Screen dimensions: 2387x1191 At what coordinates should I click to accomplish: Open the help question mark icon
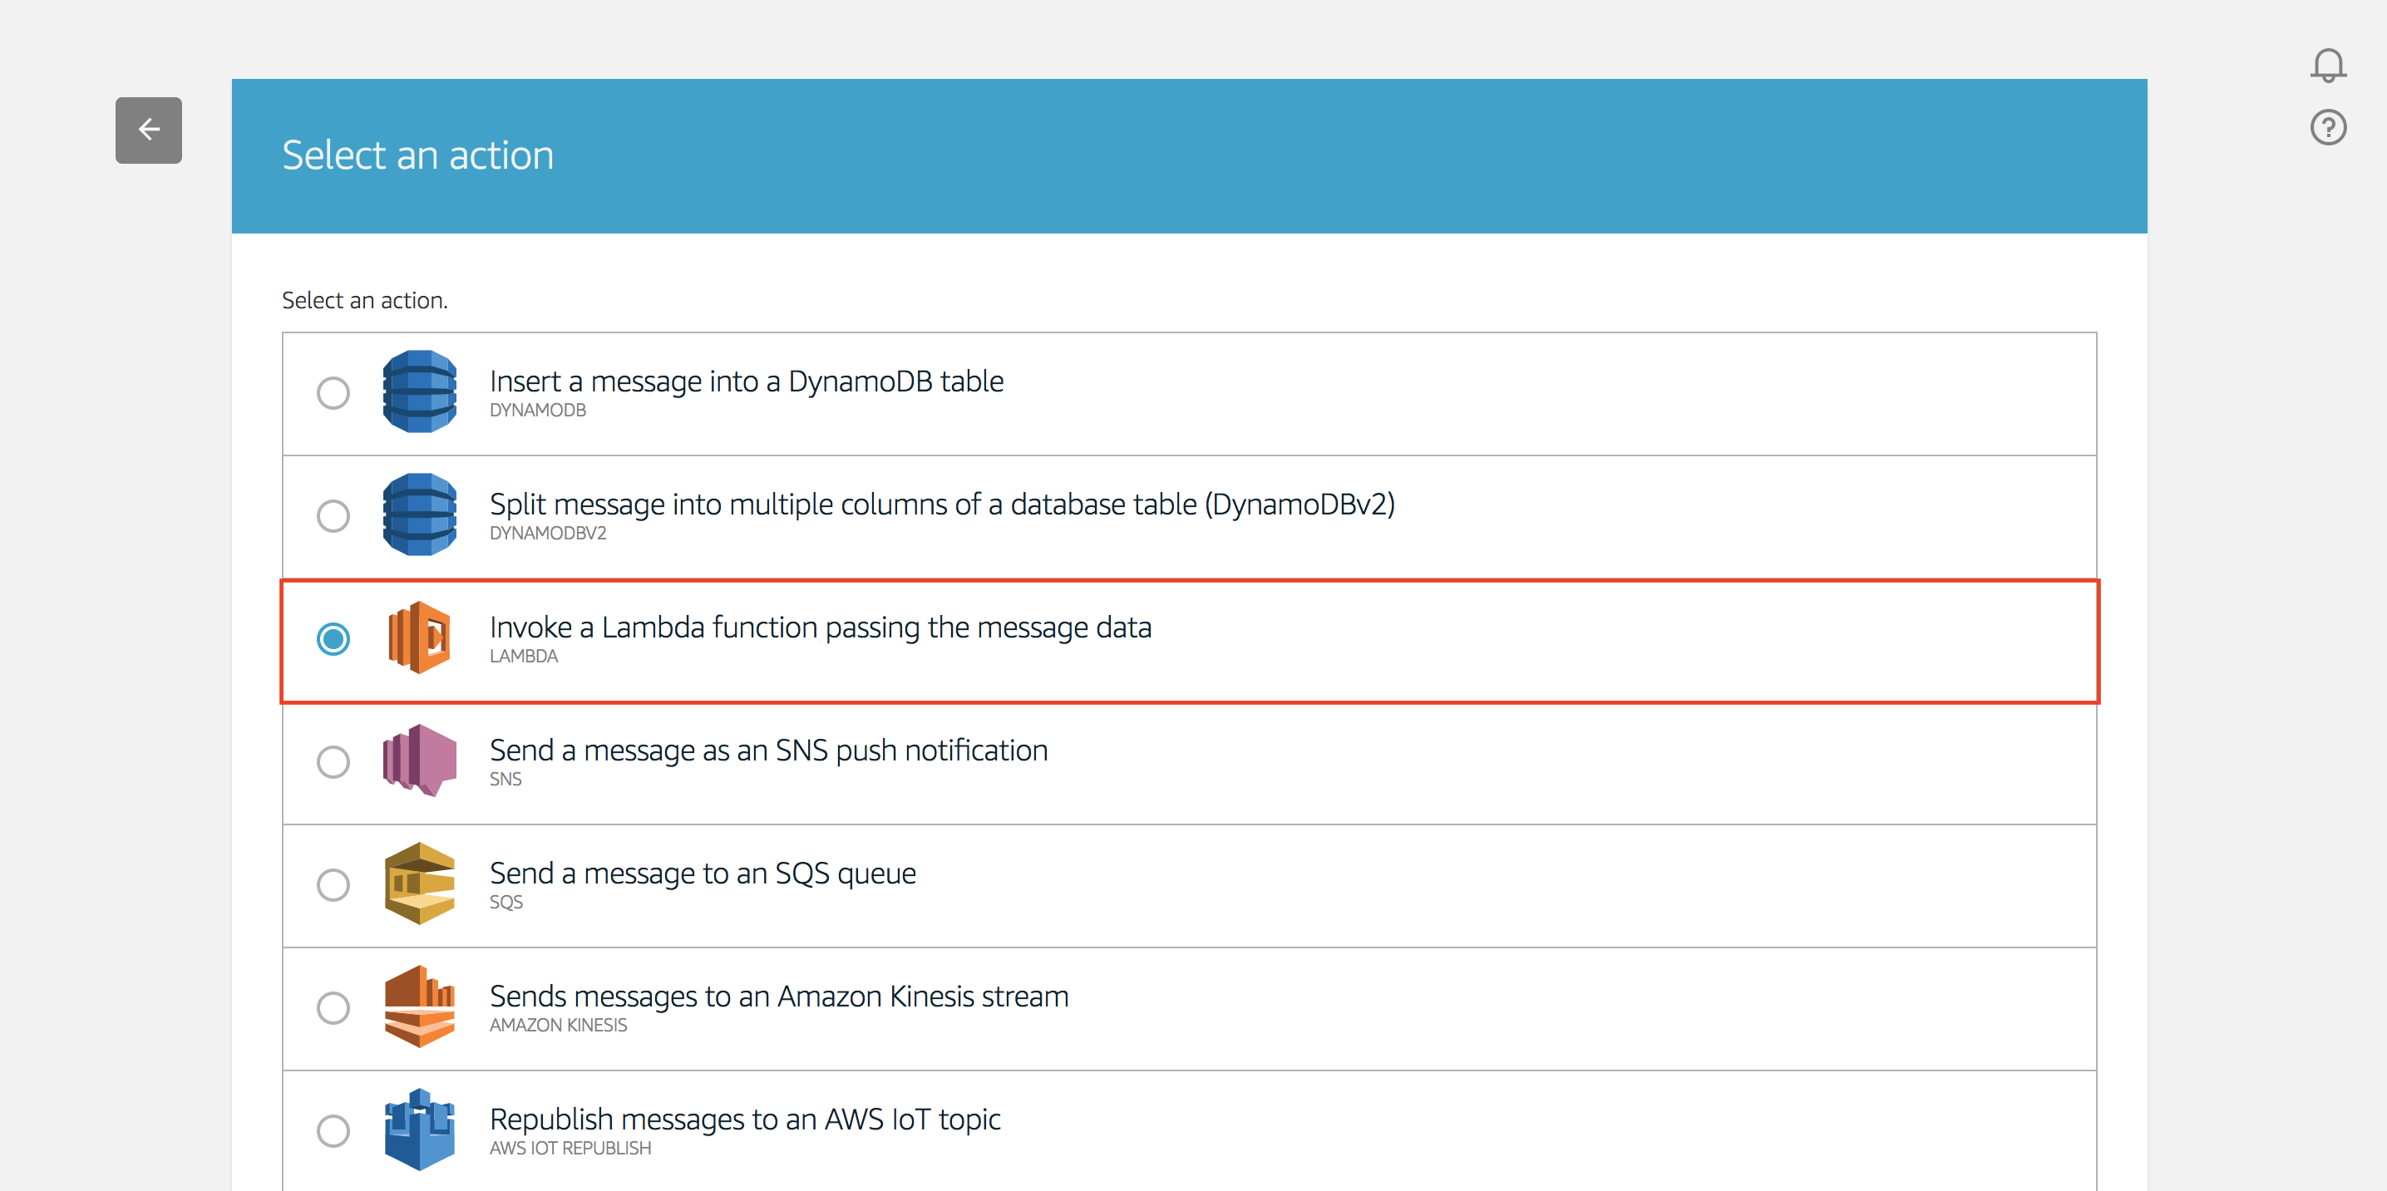2328,127
